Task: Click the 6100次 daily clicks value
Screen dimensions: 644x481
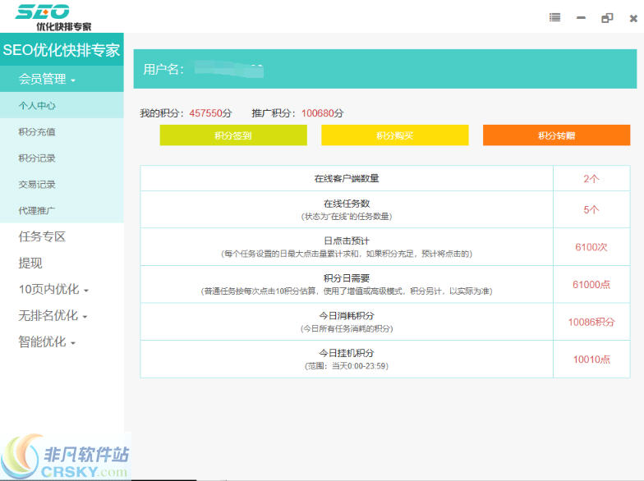Action: [591, 247]
